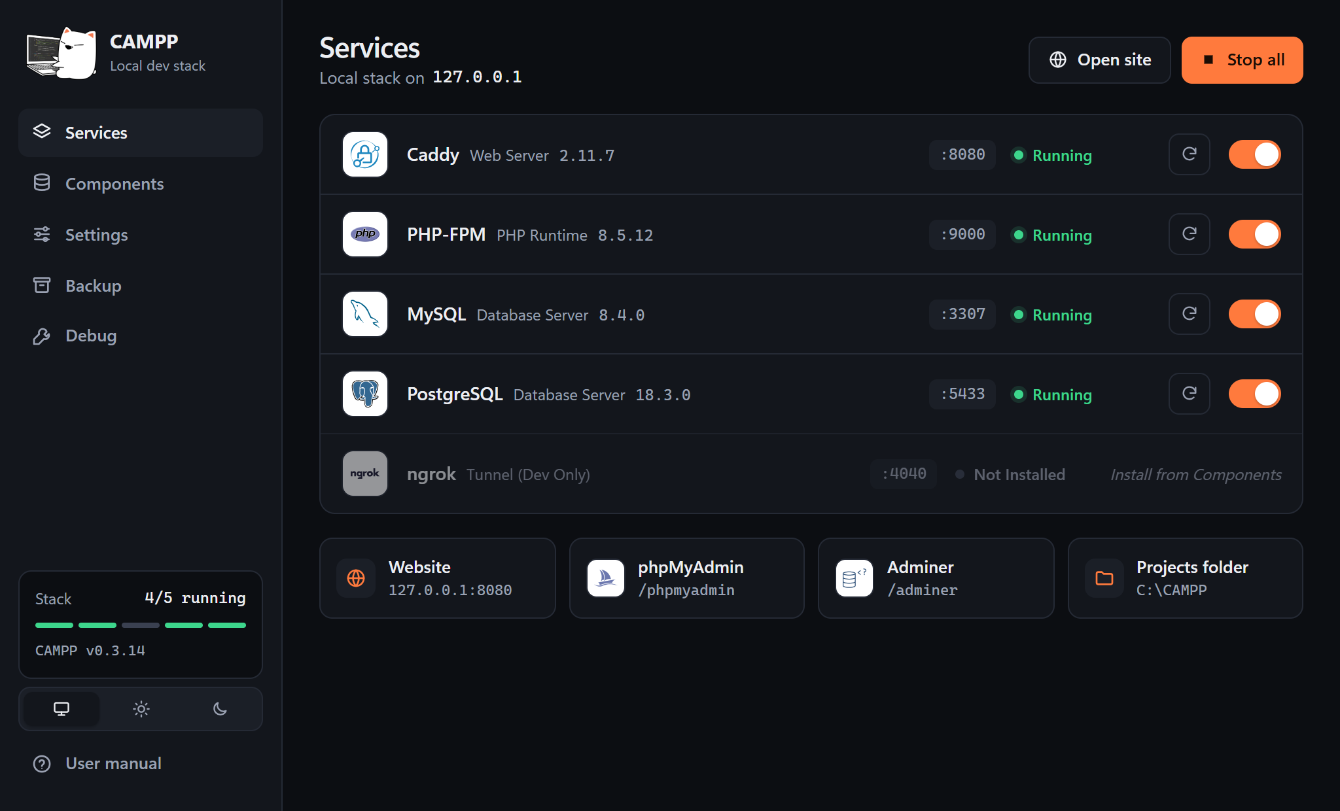
Task: Go to the Settings section
Action: click(141, 235)
